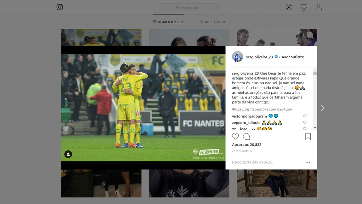362x204 pixels.
Task: Show tagged people icon on the photo
Action: tap(68, 154)
